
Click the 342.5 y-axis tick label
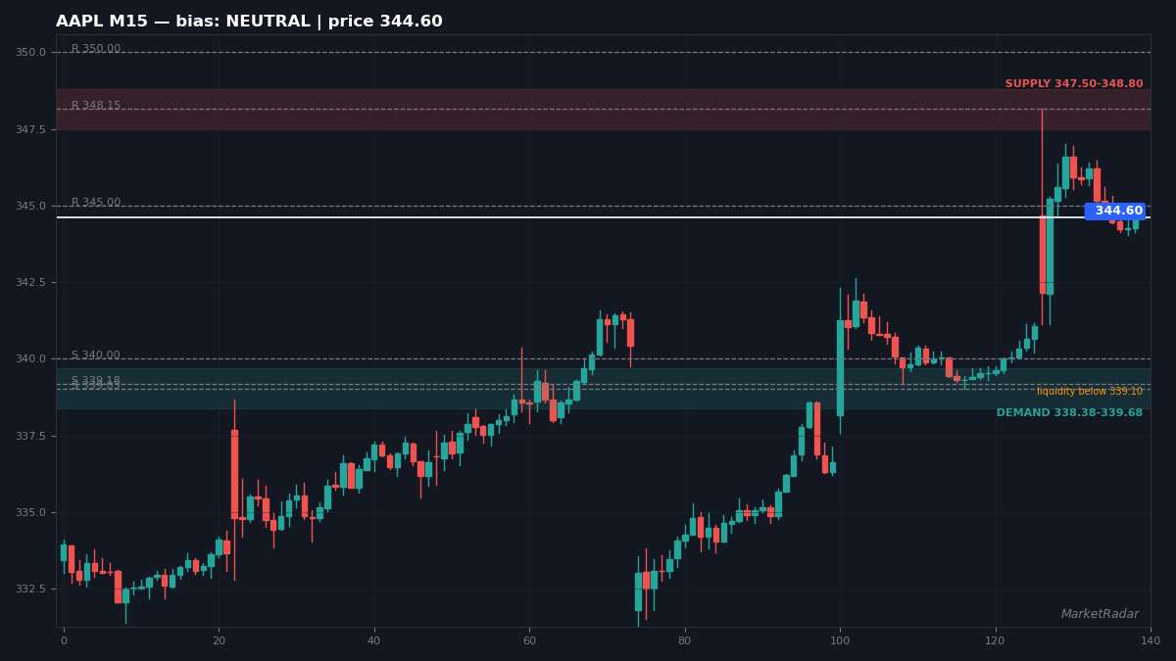(x=29, y=282)
